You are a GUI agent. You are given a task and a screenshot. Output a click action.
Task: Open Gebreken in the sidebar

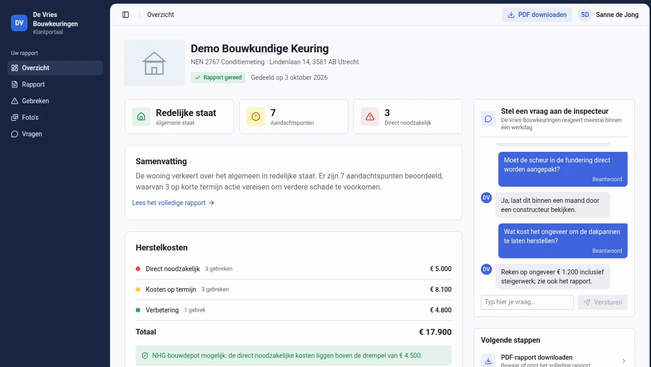click(x=55, y=101)
